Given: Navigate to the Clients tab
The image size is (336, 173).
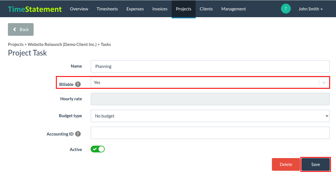Looking at the screenshot, I should coord(206,9).
